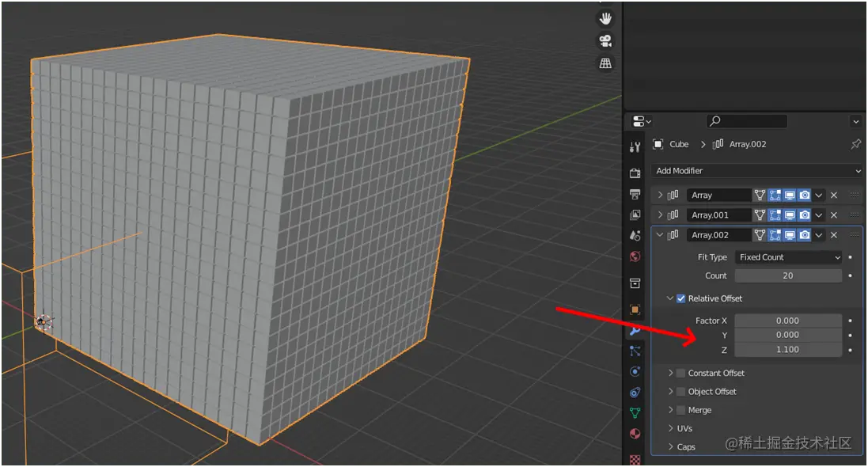The height and width of the screenshot is (467, 868).
Task: Select the Modifier properties wrench icon
Action: click(x=634, y=331)
